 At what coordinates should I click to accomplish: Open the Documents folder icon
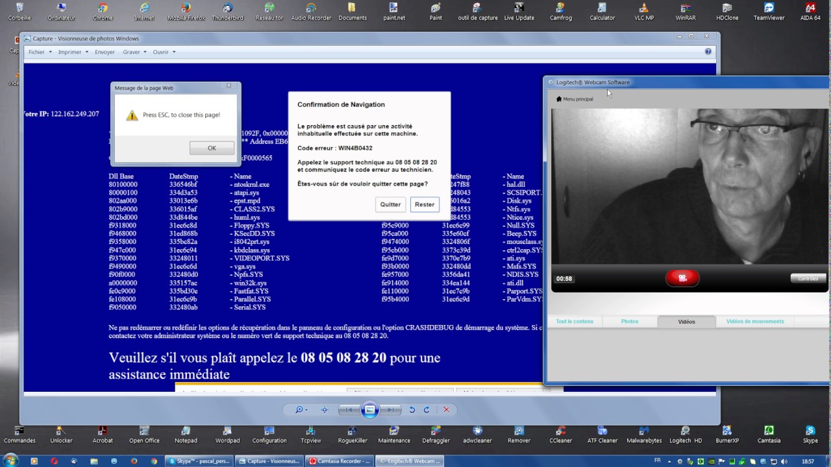[353, 12]
